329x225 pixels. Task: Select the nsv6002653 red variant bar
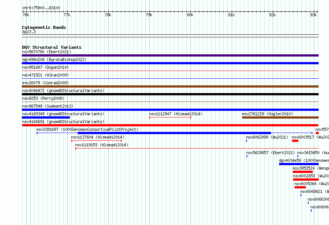[x=306, y=180]
